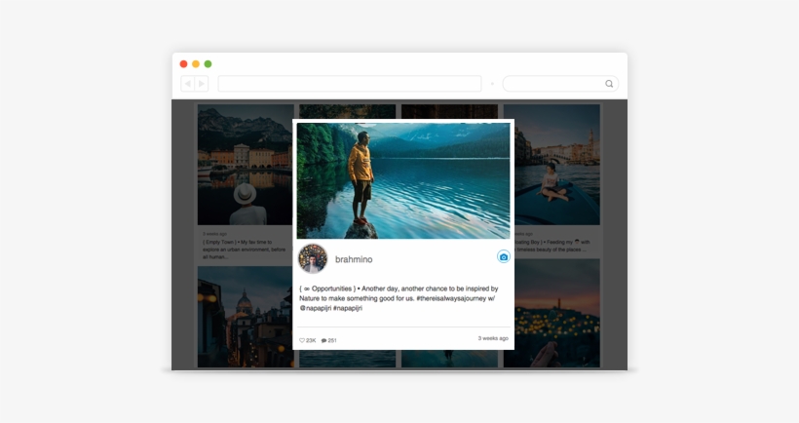Open the brahmino username link
The image size is (799, 423).
(354, 259)
